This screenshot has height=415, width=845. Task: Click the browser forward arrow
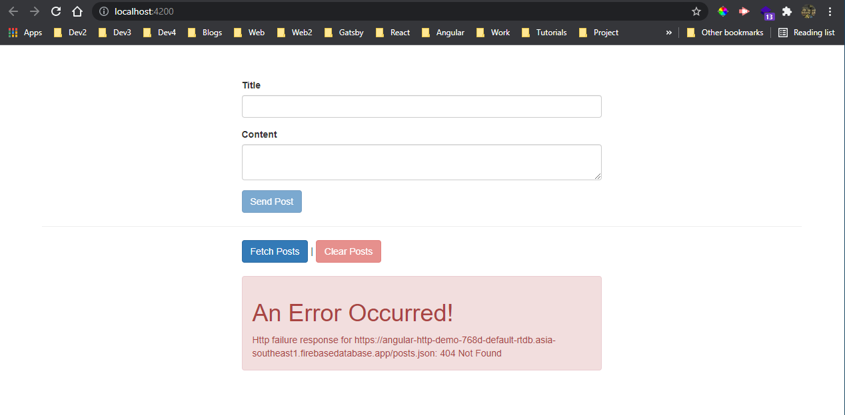click(35, 11)
